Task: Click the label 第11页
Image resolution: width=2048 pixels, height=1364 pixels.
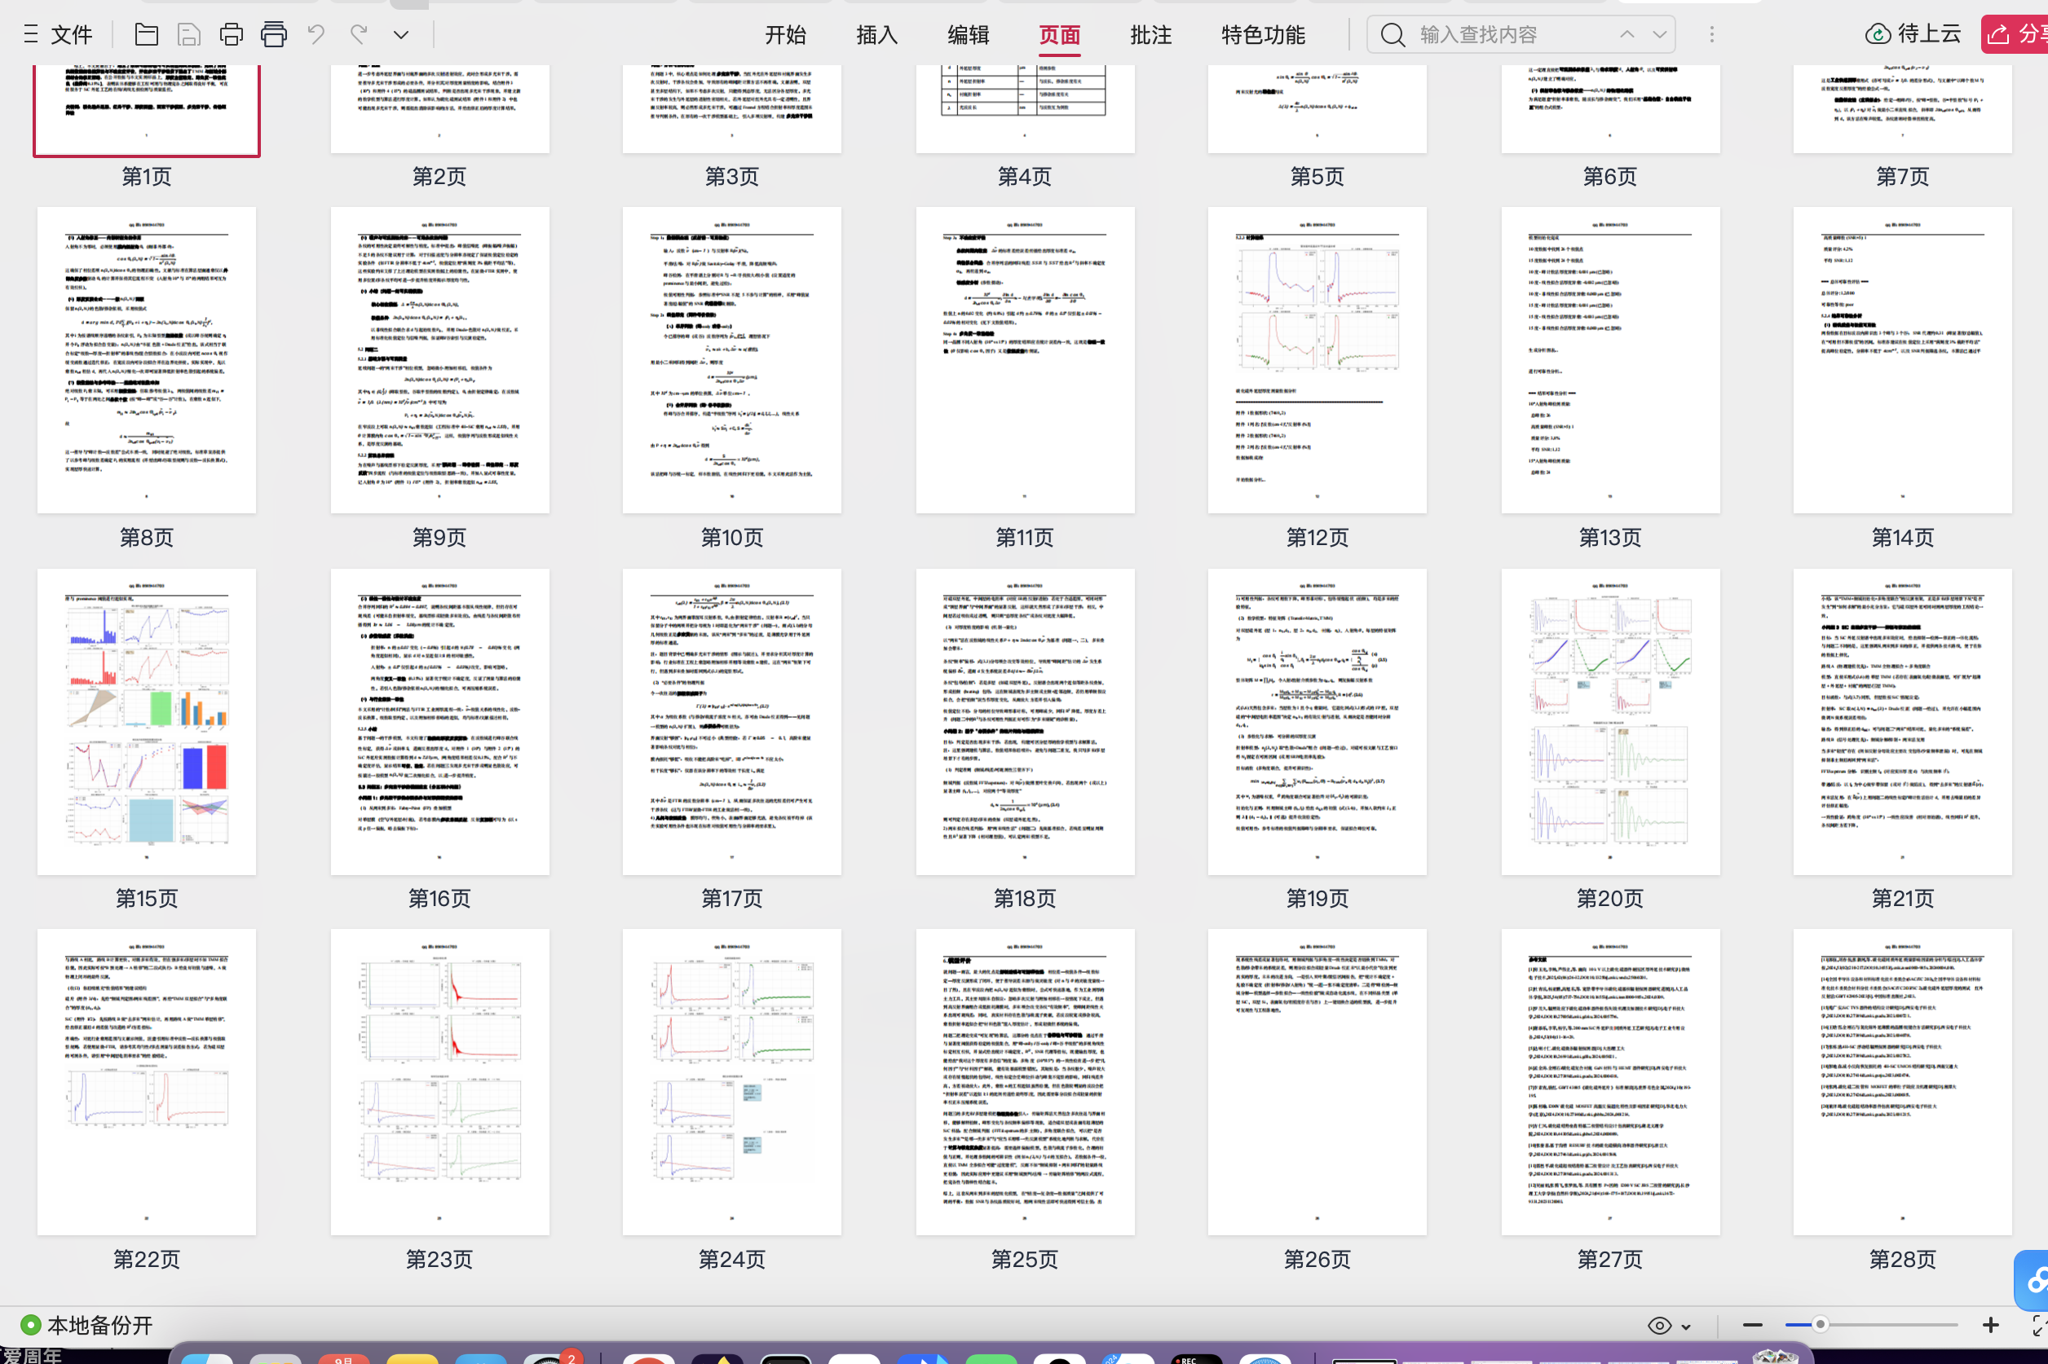Action: (1026, 538)
